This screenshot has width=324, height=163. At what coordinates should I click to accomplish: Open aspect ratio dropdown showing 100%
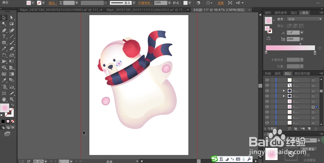coord(302,39)
